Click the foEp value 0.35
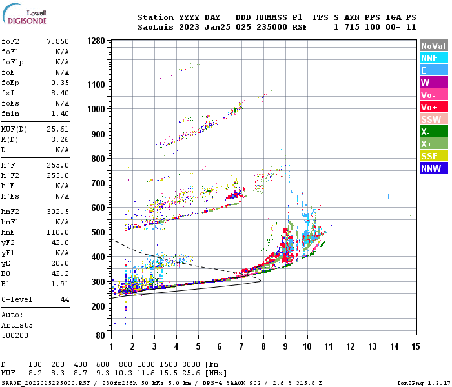 point(60,83)
